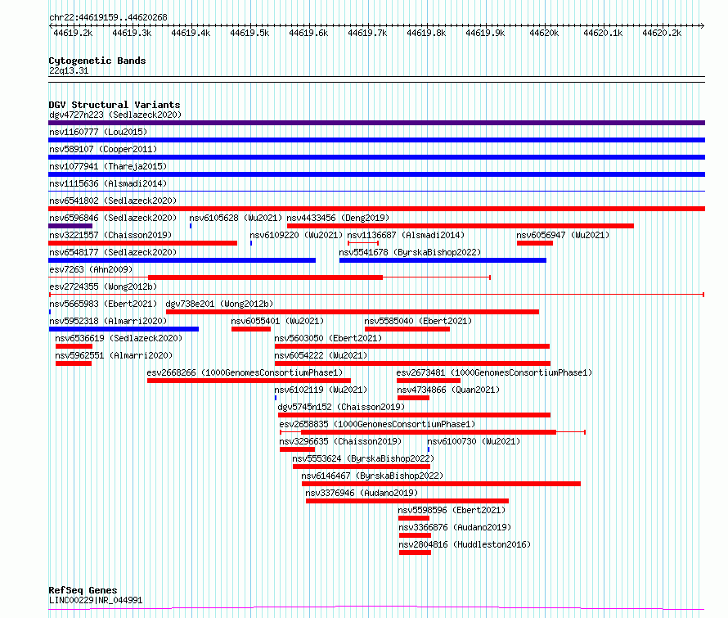Open the nsv6100730 (Wu2021) label
Image resolution: width=728 pixels, height=618 pixels.
pyautogui.click(x=474, y=441)
